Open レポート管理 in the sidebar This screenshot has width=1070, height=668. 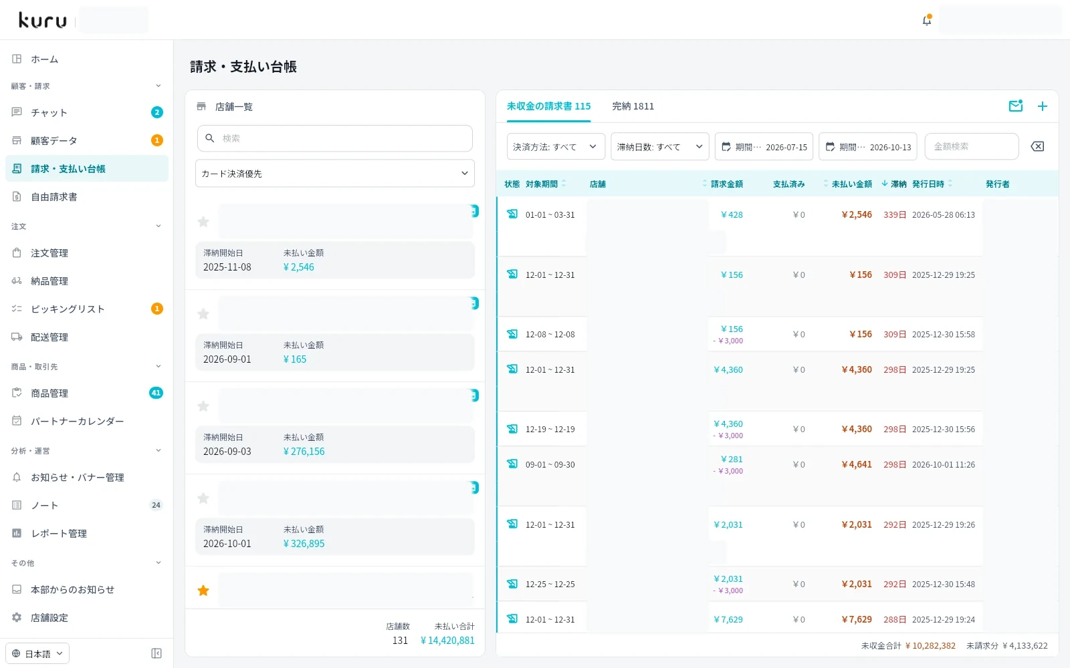click(87, 533)
